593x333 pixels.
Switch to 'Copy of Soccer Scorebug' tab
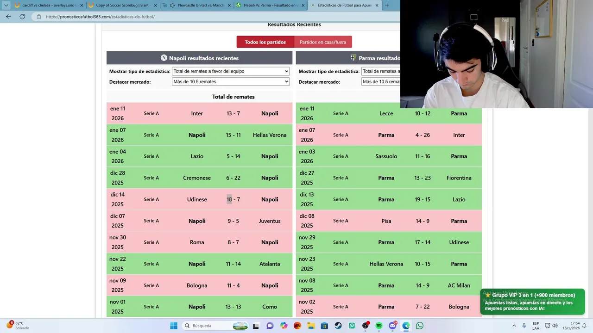[x=122, y=5]
